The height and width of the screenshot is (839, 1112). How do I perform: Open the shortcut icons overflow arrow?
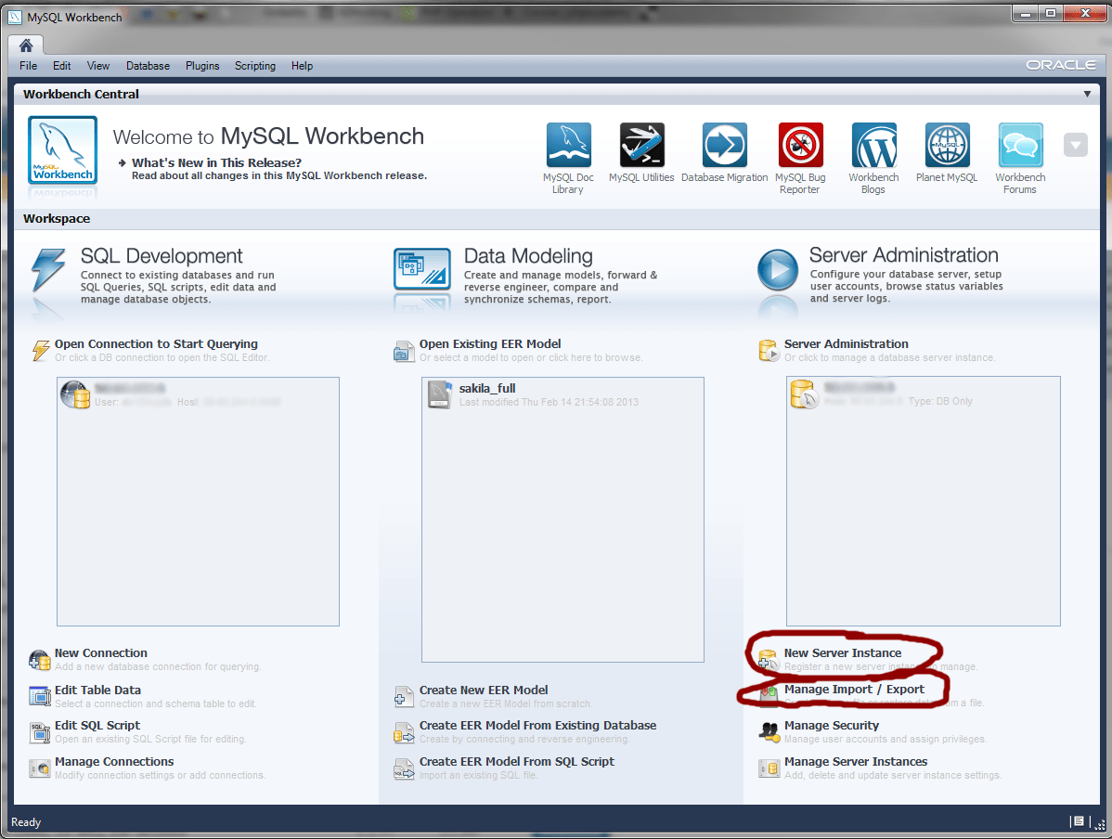click(1075, 144)
